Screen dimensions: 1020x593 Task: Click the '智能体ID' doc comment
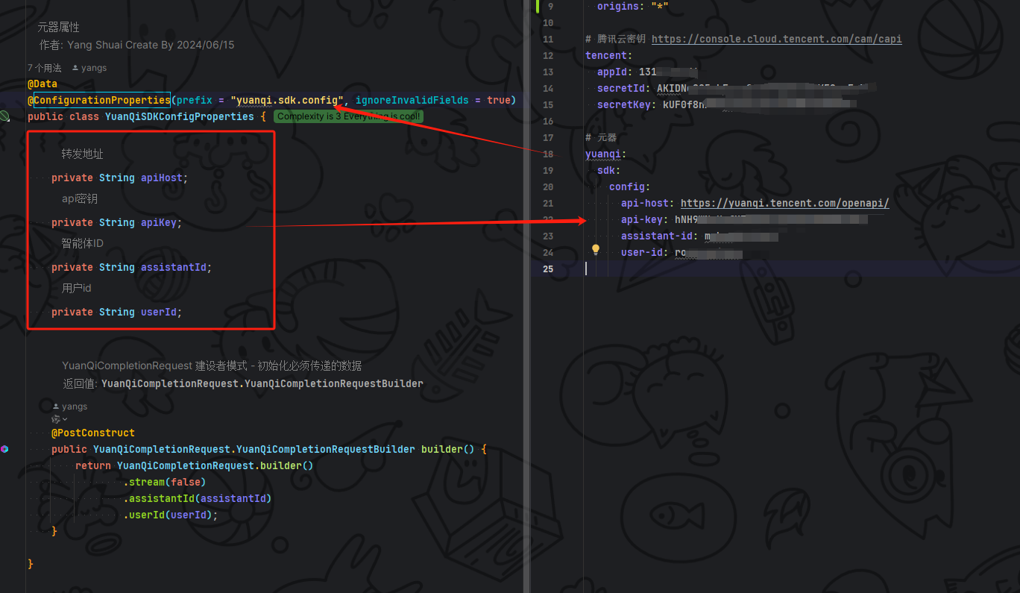click(x=83, y=243)
